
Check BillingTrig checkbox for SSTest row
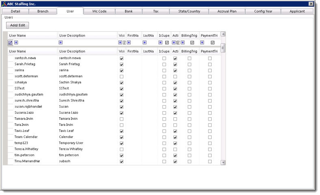click(x=189, y=89)
